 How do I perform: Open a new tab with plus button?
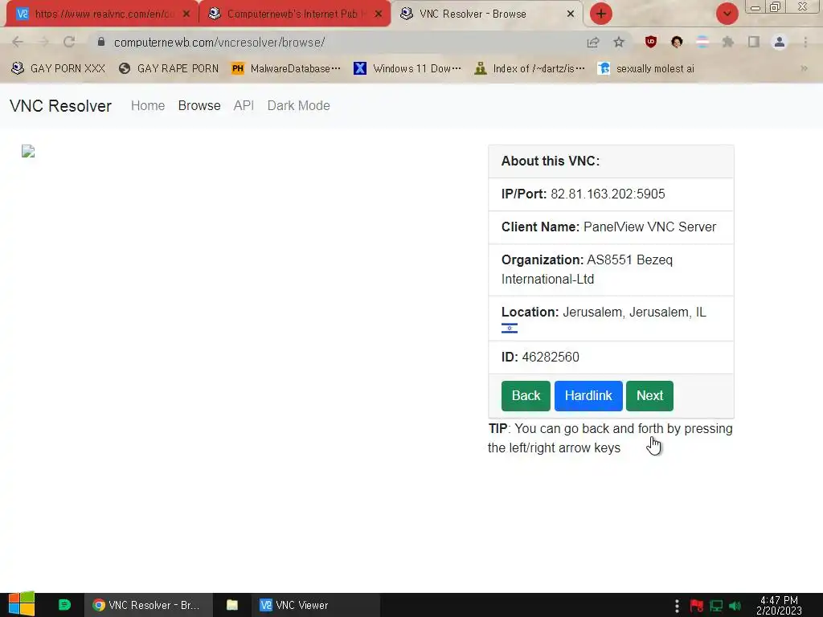(601, 14)
